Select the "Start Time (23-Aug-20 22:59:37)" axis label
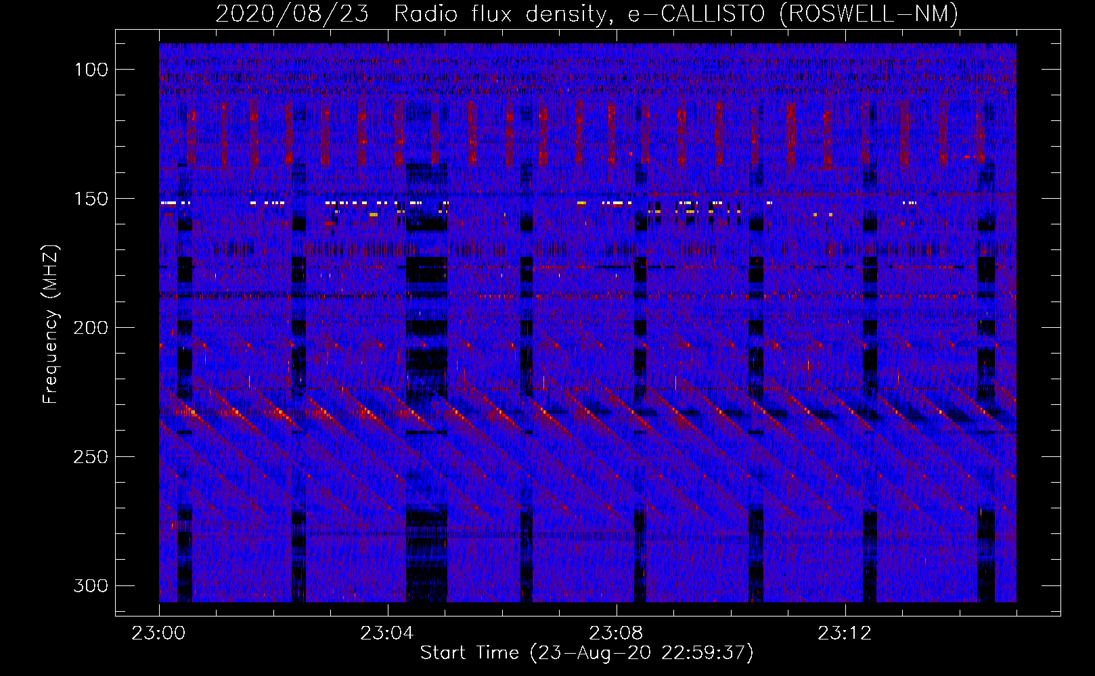The width and height of the screenshot is (1095, 676). [587, 653]
